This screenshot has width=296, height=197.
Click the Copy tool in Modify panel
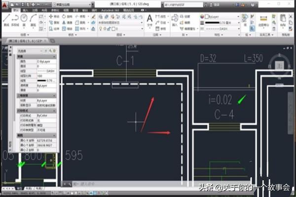tap(54, 23)
